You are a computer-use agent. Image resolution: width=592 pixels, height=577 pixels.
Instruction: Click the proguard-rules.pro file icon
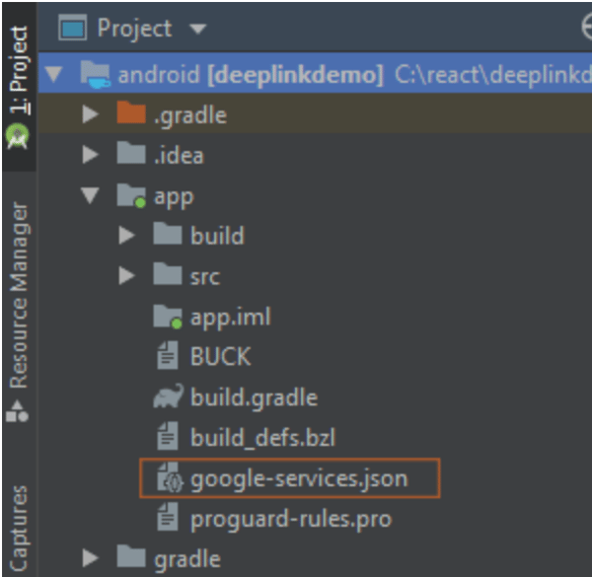[x=169, y=518]
